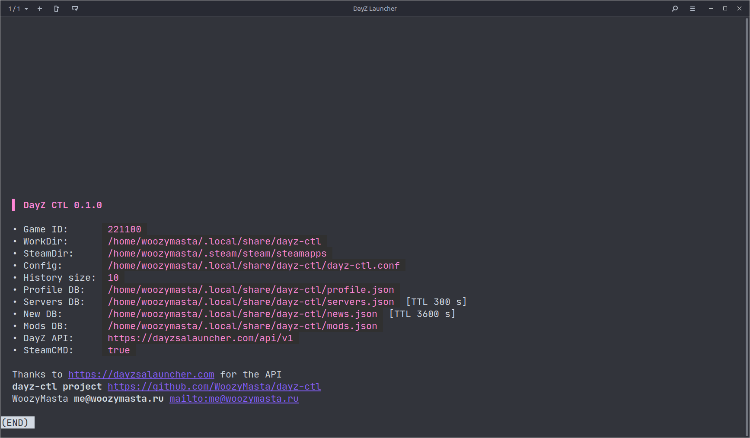Click the dayz-ctl project bold text
This screenshot has width=750, height=438.
pyautogui.click(x=57, y=387)
